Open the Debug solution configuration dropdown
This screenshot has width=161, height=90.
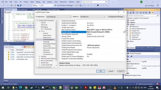click(36, 5)
